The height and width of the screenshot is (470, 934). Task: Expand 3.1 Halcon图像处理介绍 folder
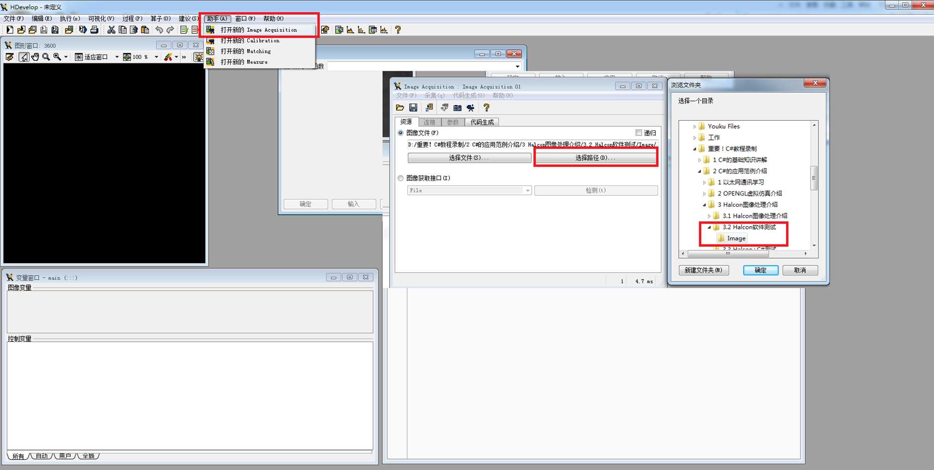pos(709,216)
